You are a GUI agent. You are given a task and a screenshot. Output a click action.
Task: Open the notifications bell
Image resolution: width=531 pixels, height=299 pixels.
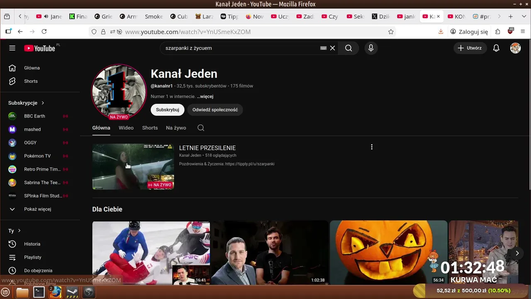click(496, 48)
